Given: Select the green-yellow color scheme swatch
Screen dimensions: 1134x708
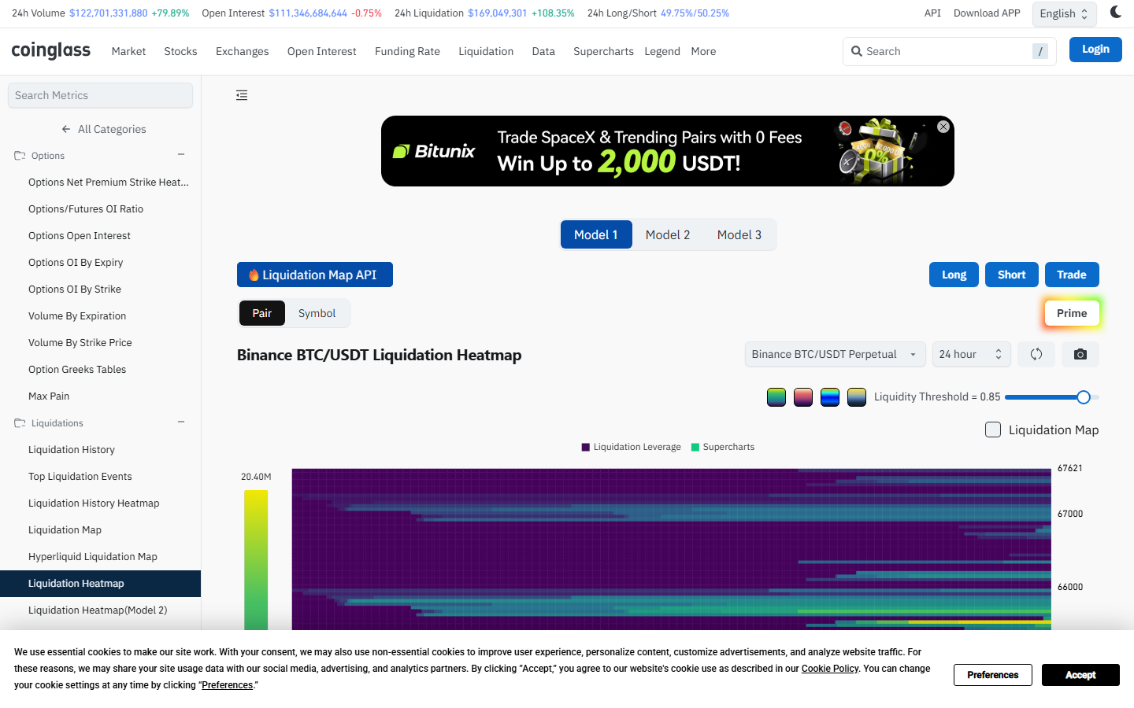Looking at the screenshot, I should pos(776,397).
